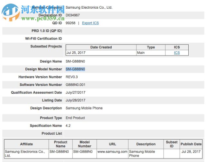Click Samsung Electronics Co., Ltd. member company value
206x162 pixels.
click(x=89, y=7)
